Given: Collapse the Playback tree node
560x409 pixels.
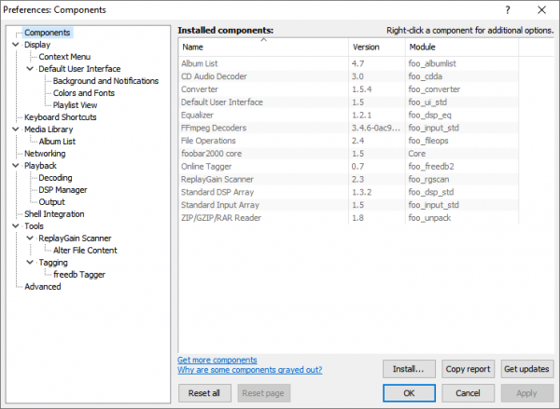Looking at the screenshot, I should [x=15, y=166].
